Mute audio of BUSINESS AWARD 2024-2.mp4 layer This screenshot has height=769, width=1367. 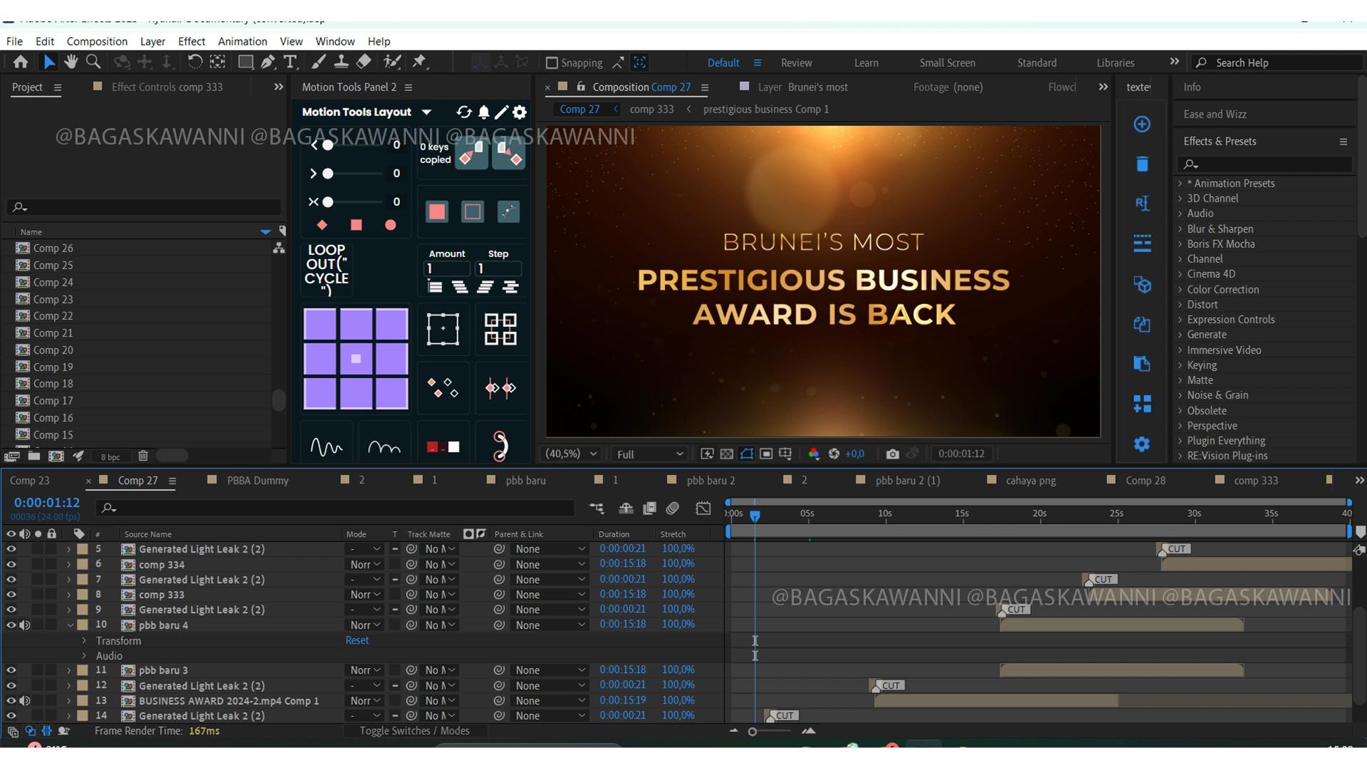(x=25, y=701)
